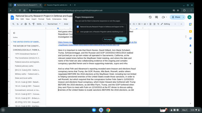The height and width of the screenshot is (113, 202).
Task: Close the document outline with back arrow
Action: pyautogui.click(x=14, y=33)
